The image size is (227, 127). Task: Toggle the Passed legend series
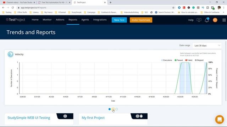click(x=179, y=60)
